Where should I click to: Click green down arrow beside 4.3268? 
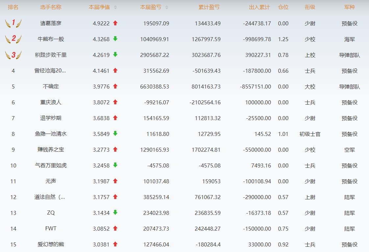click(115, 39)
